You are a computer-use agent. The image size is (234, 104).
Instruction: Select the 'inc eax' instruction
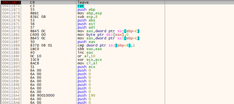coord(85,53)
